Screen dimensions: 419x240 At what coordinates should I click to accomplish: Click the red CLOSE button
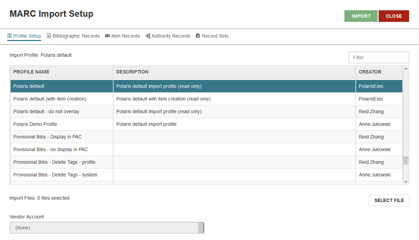[x=394, y=16]
